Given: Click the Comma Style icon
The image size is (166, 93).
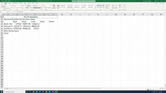Looking at the screenshot, I should (x=47, y=8).
